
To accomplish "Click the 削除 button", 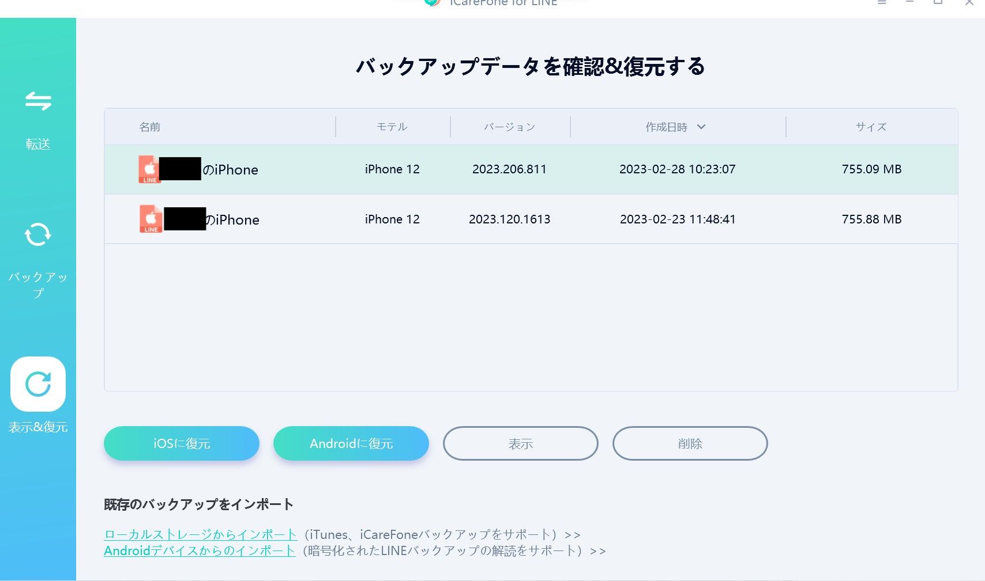I will coord(690,443).
